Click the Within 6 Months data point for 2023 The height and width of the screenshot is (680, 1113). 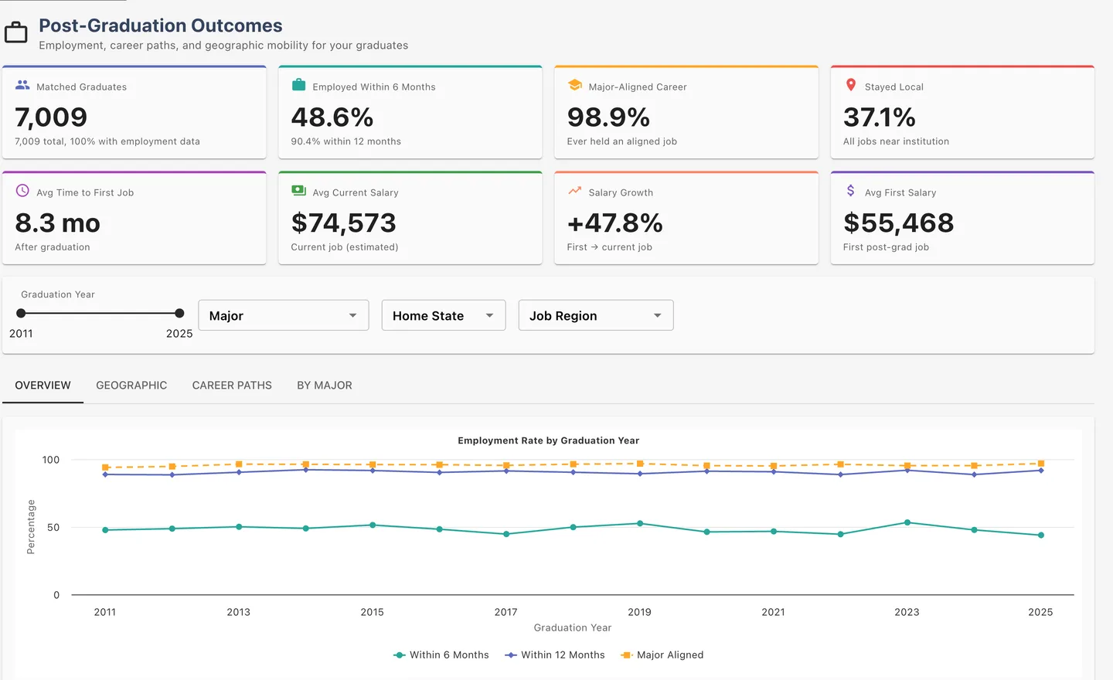(907, 522)
